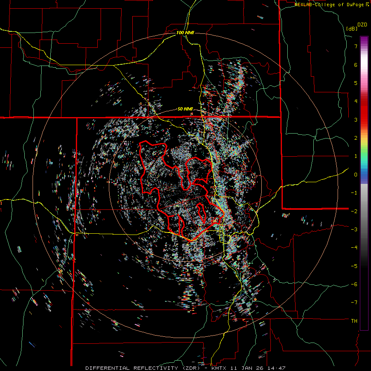Click the 3 dB scale value
Viewport: 371px width, 371px height.
point(356,120)
